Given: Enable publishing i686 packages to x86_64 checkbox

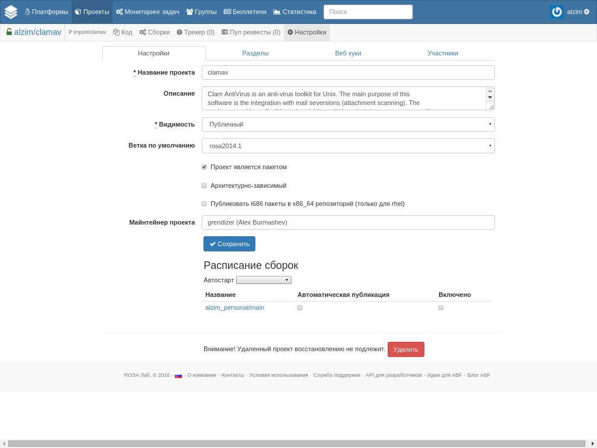Looking at the screenshot, I should [204, 204].
